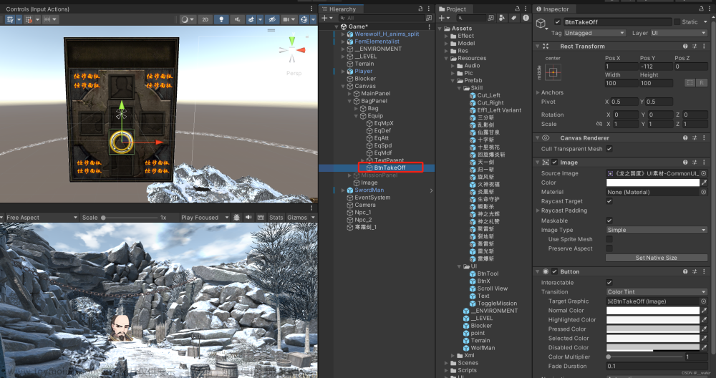Toggle Game view shortcuts keyboard icon
The image size is (716, 378).
coord(261,218)
